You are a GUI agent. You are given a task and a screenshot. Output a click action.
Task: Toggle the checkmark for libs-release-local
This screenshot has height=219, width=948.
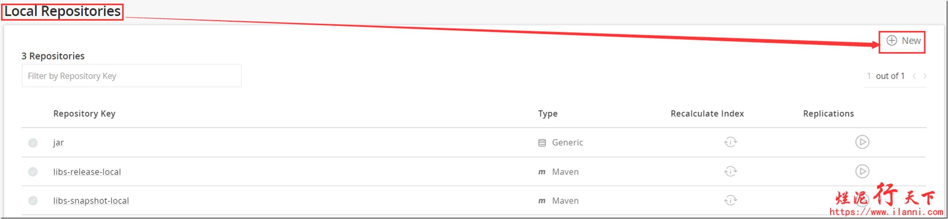[x=33, y=172]
